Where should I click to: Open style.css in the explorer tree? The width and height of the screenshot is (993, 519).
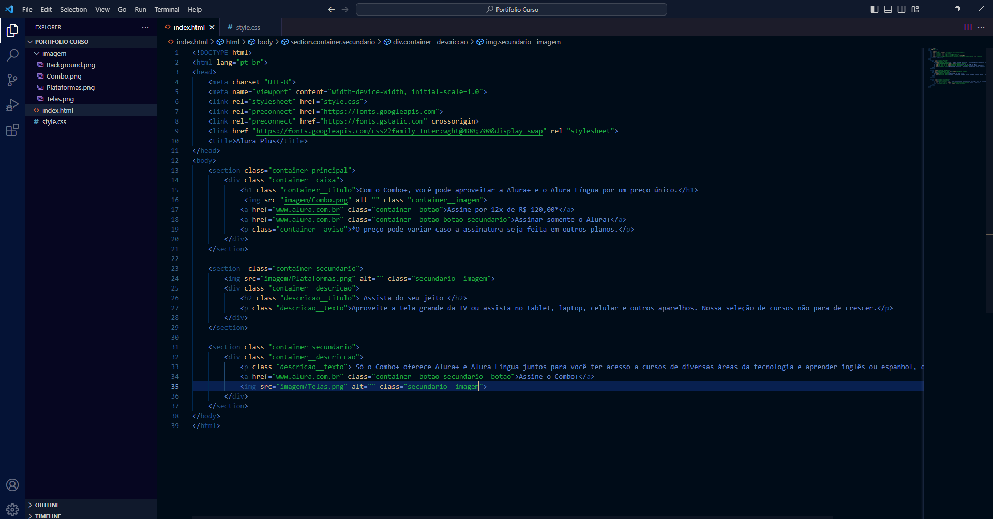pyautogui.click(x=91, y=121)
